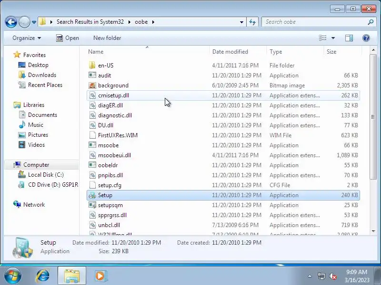Screen dimensions: 381x285
Task: Click the vertical scrollbar thumb
Action: click(373, 117)
